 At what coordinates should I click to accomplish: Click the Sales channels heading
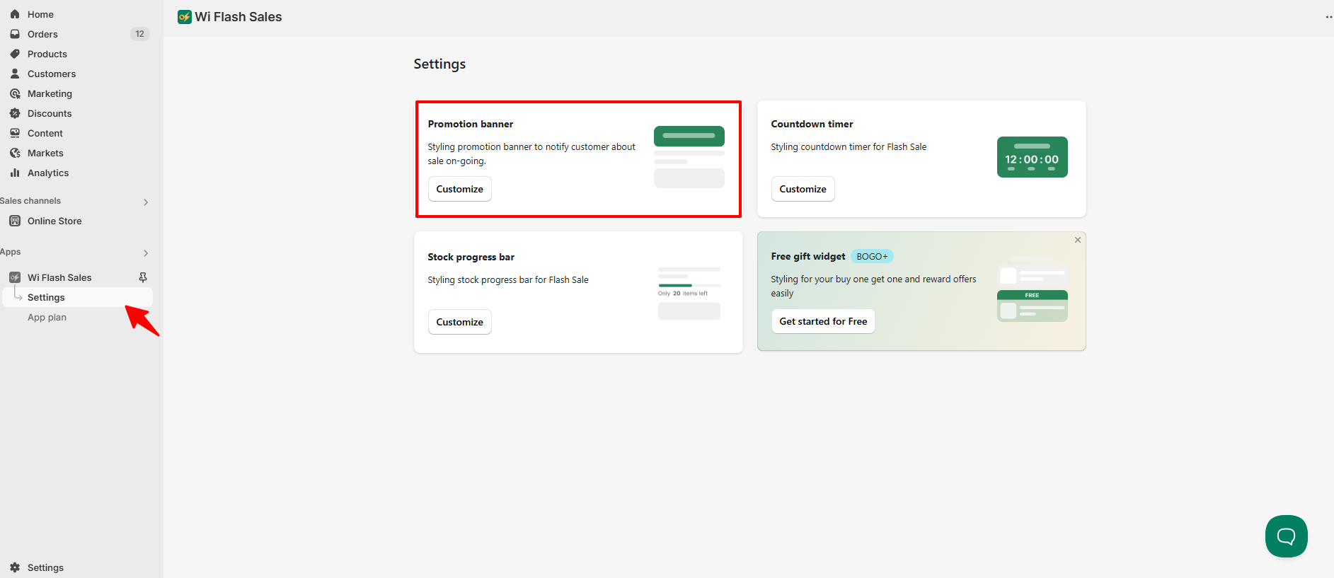coord(30,201)
